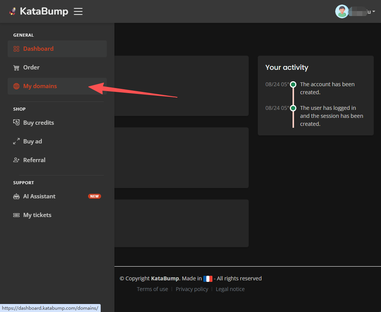
Task: Click the SHOP section label
Action: point(19,109)
